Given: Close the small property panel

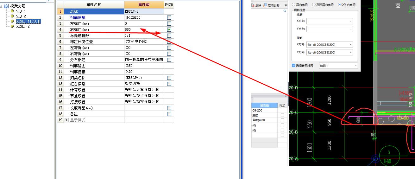Looking at the screenshot, I should [286, 96].
